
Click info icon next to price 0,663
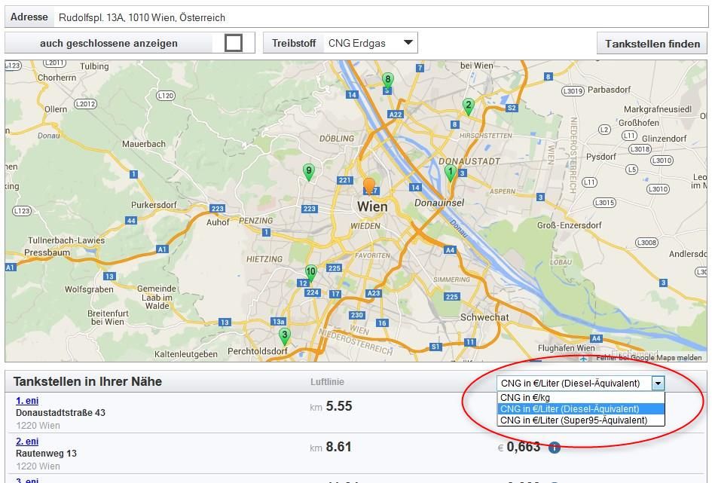554,448
